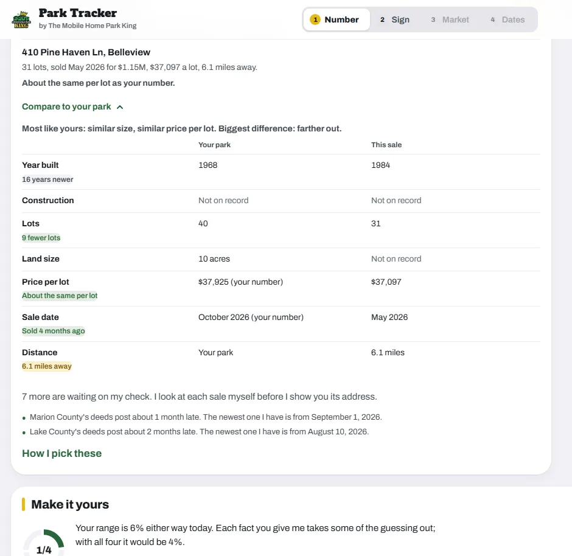Click the Mobile Home Park King logo
The height and width of the screenshot is (556, 572).
[x=21, y=19]
